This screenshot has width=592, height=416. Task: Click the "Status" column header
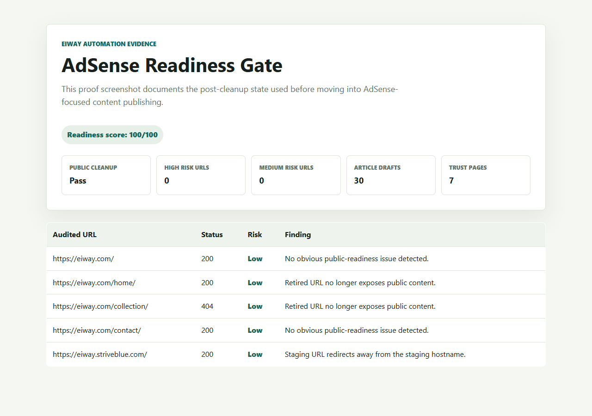(212, 235)
